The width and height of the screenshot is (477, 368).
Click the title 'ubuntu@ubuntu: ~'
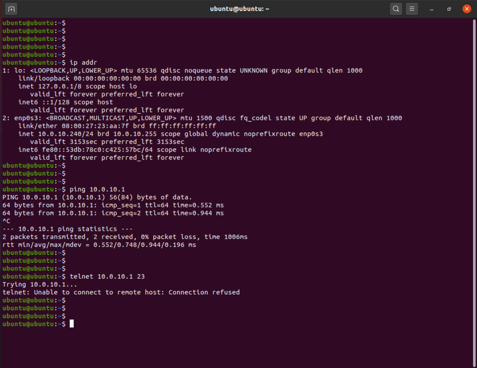coord(239,9)
